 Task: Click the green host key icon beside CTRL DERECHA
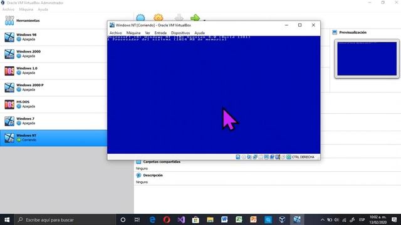pyautogui.click(x=289, y=157)
